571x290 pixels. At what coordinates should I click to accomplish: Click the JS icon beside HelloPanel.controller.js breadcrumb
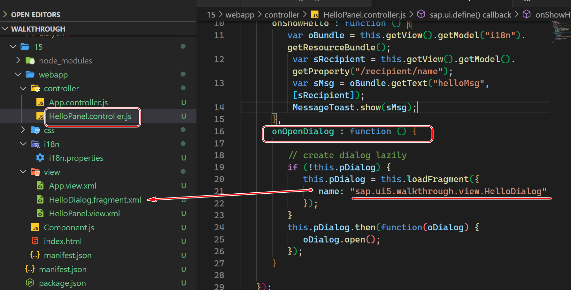315,14
